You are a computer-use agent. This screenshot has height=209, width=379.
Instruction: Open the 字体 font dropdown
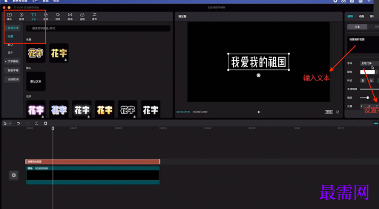coord(369,63)
